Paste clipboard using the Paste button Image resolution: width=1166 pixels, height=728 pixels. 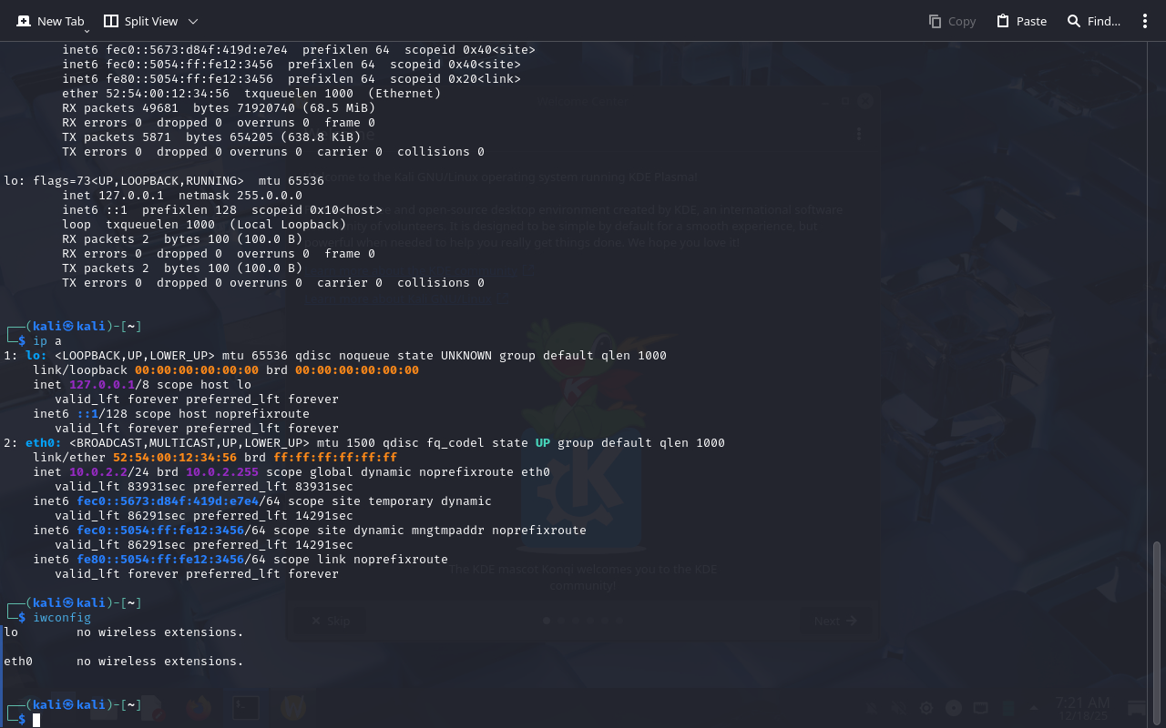(x=1021, y=21)
